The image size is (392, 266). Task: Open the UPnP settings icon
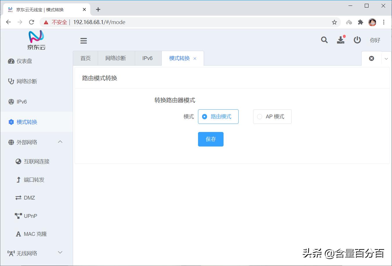(x=18, y=216)
